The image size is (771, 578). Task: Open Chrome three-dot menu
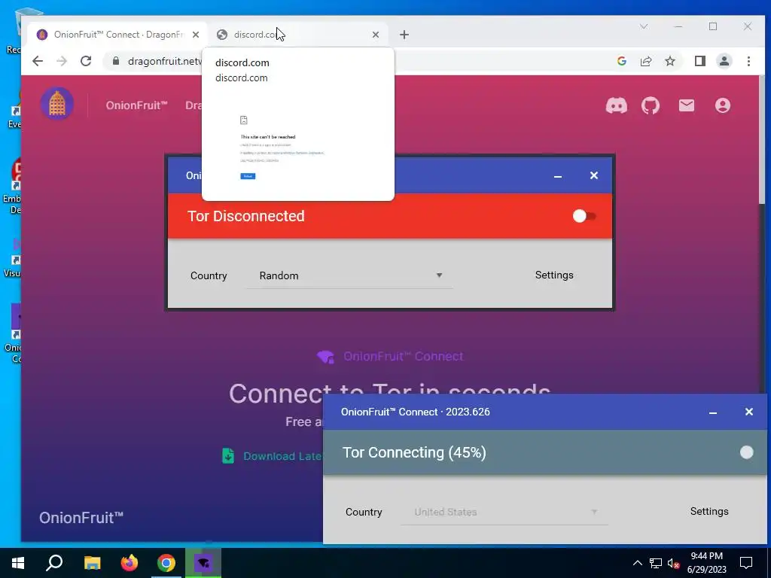click(x=748, y=61)
